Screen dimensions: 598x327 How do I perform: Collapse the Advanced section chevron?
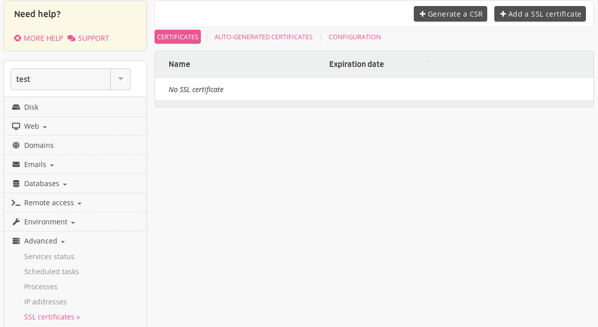[63, 241]
